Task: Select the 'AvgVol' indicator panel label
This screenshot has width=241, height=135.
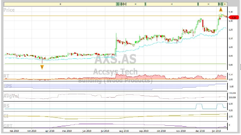Action: [x=11, y=96]
